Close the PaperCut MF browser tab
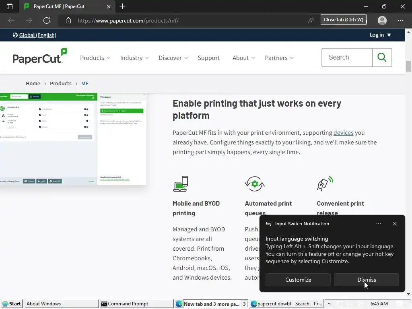This screenshot has width=412, height=309. click(x=109, y=6)
